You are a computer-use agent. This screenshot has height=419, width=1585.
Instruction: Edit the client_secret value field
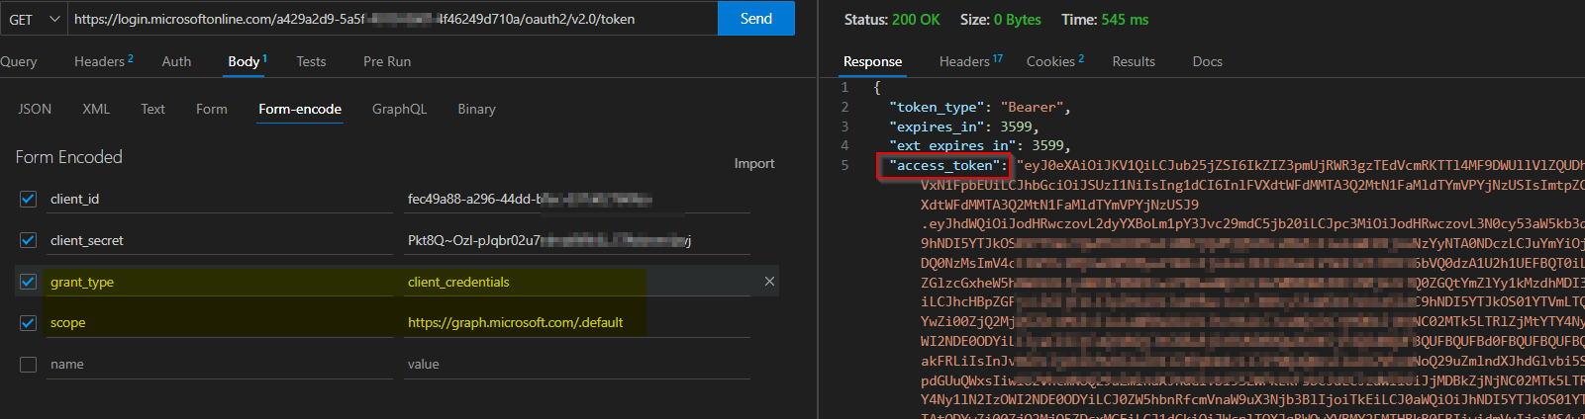click(x=576, y=241)
